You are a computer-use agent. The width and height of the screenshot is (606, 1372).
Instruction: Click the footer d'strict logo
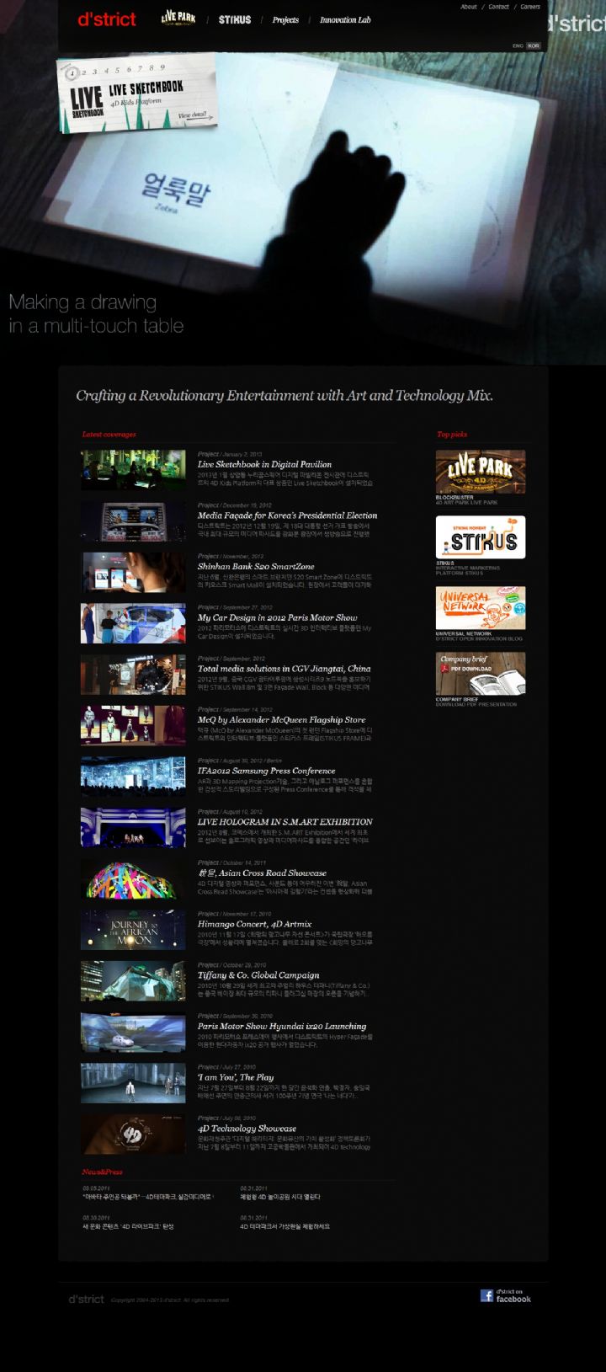[87, 1300]
